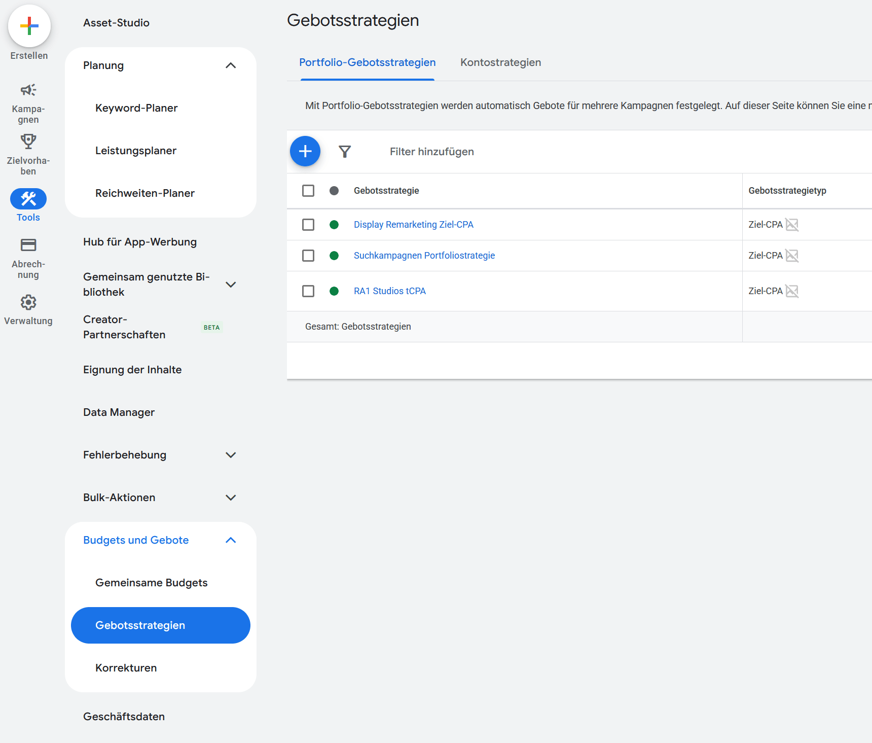Switch to the Kontostrategien tab

pos(500,62)
